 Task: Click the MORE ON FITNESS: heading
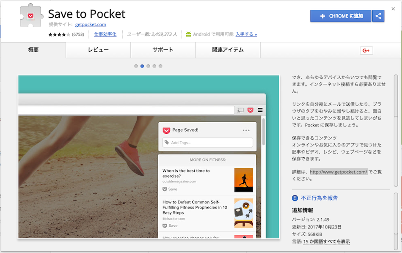pyautogui.click(x=208, y=159)
